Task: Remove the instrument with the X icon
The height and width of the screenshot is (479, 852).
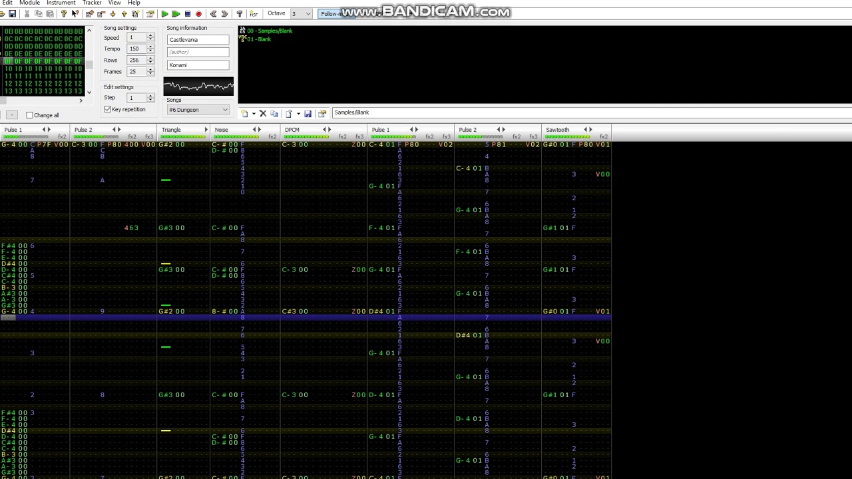Action: (x=263, y=114)
